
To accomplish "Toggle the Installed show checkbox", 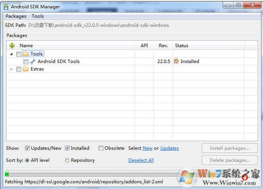I will coord(67,148).
